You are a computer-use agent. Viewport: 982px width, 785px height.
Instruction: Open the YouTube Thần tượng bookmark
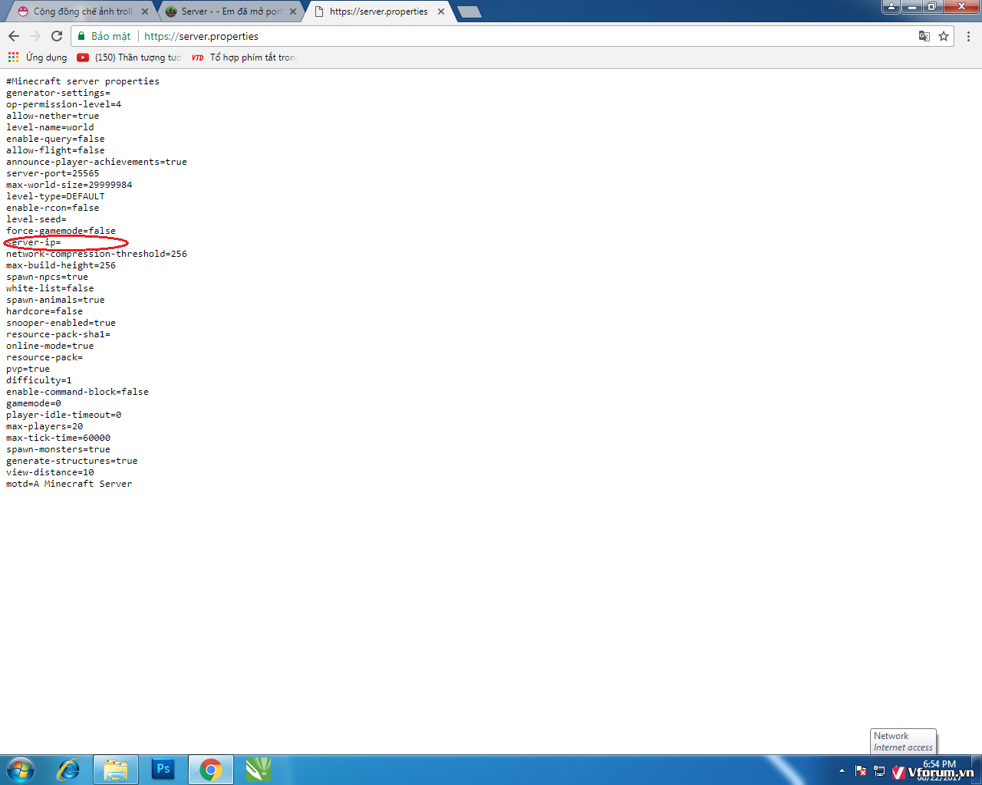(x=129, y=57)
